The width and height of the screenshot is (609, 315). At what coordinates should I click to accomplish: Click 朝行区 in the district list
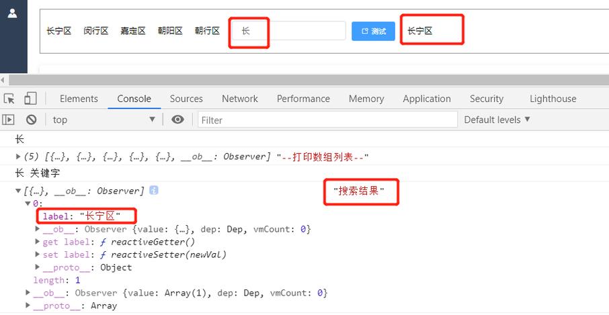(208, 31)
